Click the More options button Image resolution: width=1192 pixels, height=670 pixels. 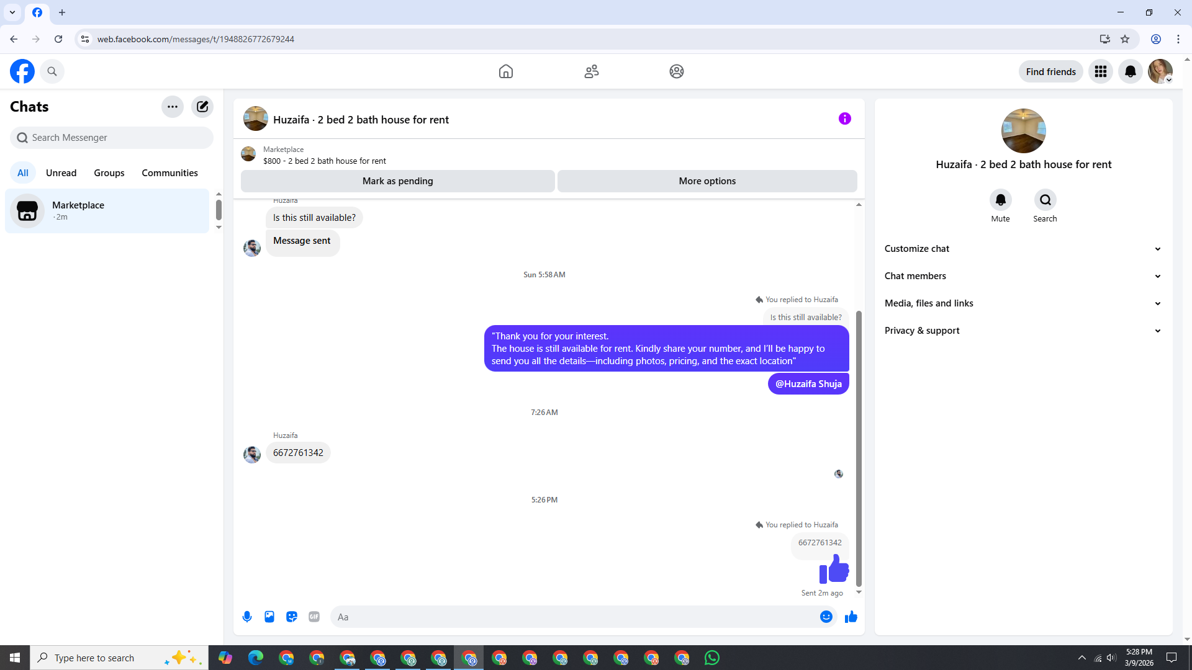[x=707, y=181]
